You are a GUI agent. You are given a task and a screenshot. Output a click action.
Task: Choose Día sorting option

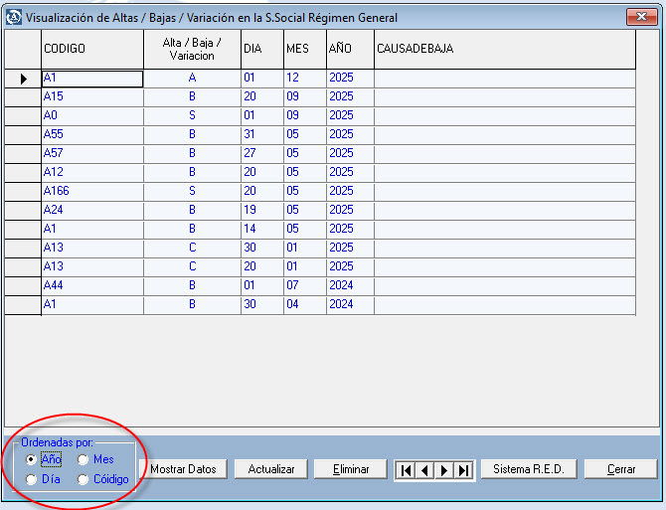click(x=32, y=479)
